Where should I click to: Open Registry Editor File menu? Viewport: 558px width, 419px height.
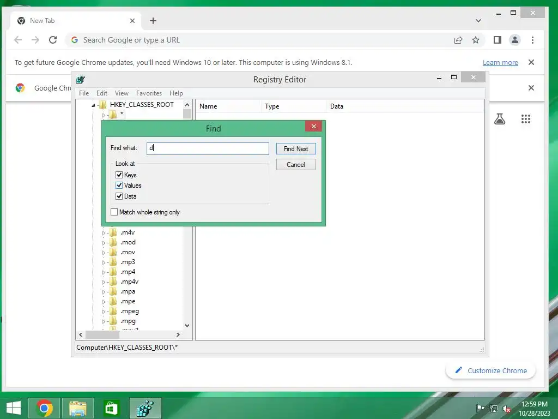84,93
